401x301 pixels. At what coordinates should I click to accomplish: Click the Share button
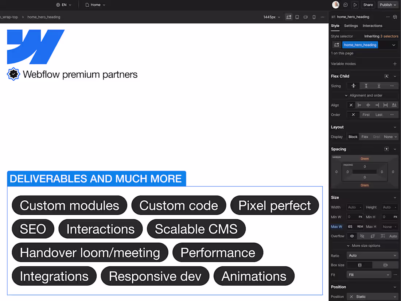[x=368, y=5]
